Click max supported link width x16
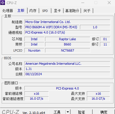The image size is (115, 114). (x=98, y=94)
